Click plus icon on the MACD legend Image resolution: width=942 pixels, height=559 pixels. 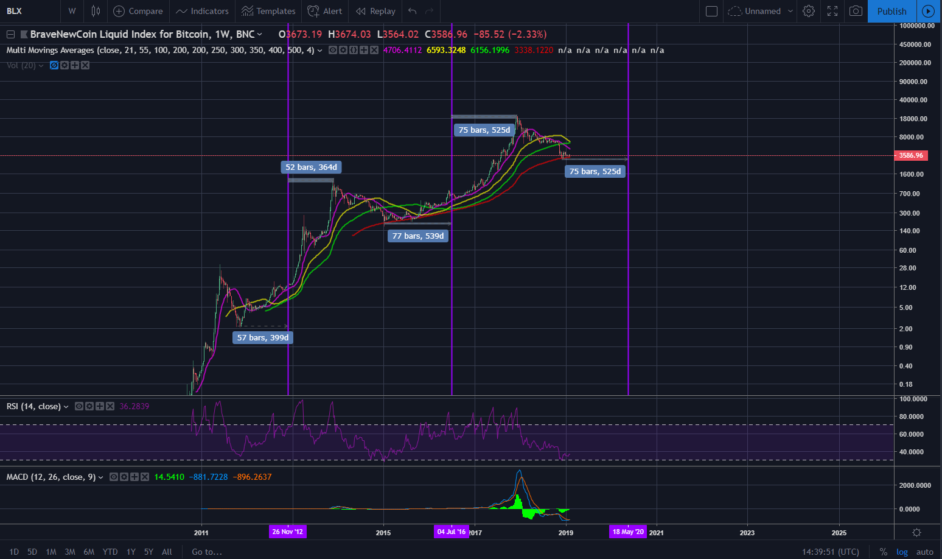(x=134, y=477)
